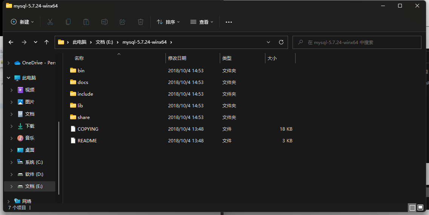
Task: Open the 排序 (Sort) dropdown
Action: tap(168, 22)
